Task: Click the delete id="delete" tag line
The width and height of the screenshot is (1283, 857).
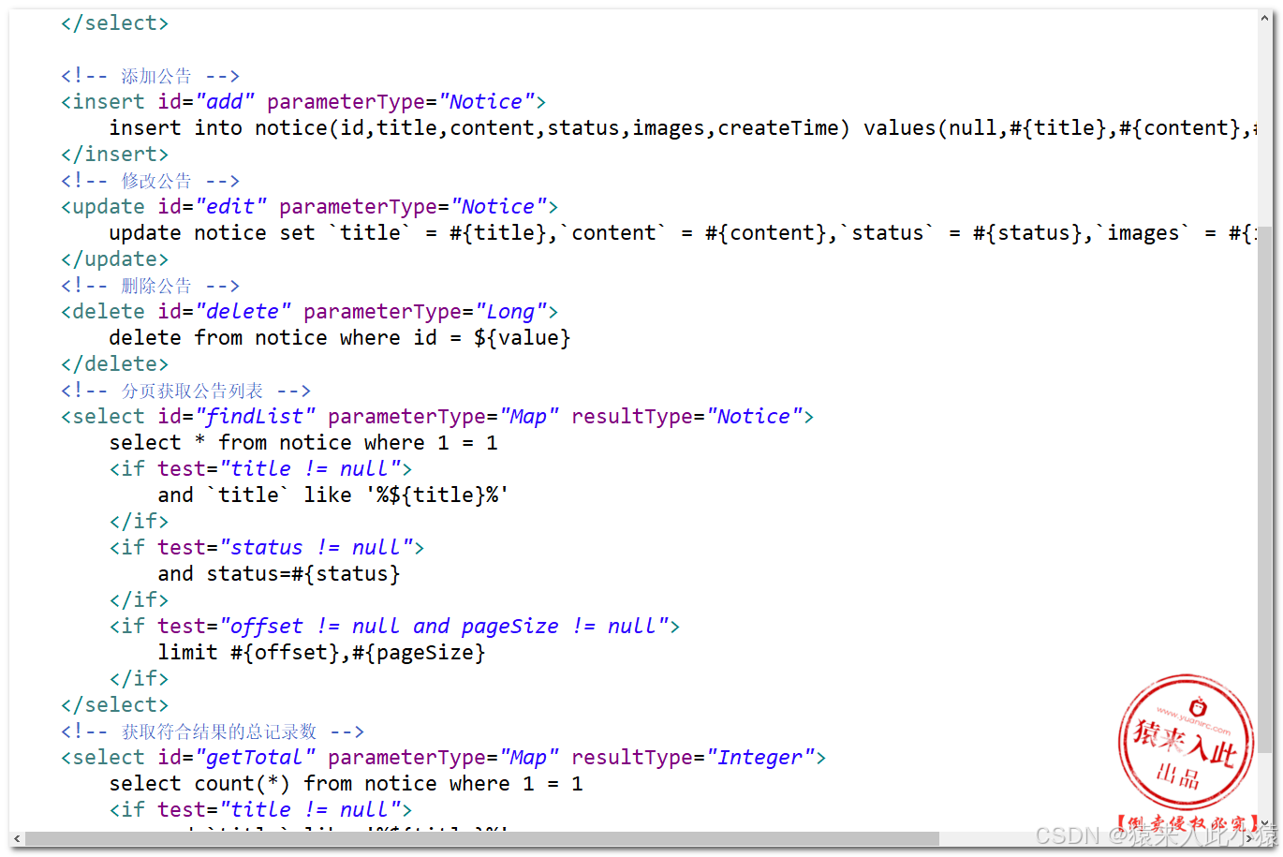Action: [x=309, y=312]
